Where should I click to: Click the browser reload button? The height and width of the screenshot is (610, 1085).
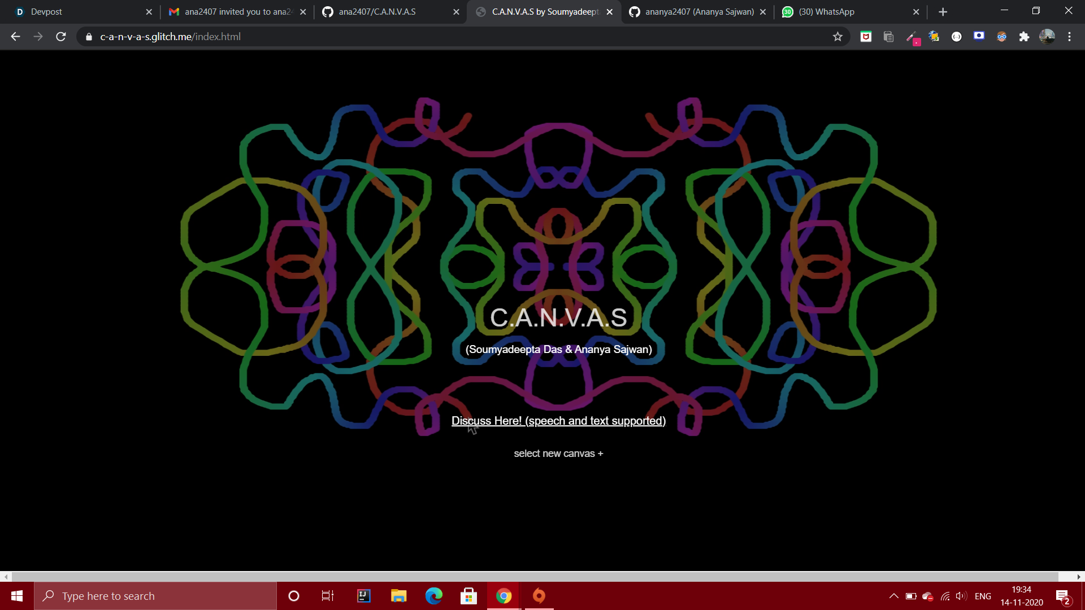pos(61,37)
